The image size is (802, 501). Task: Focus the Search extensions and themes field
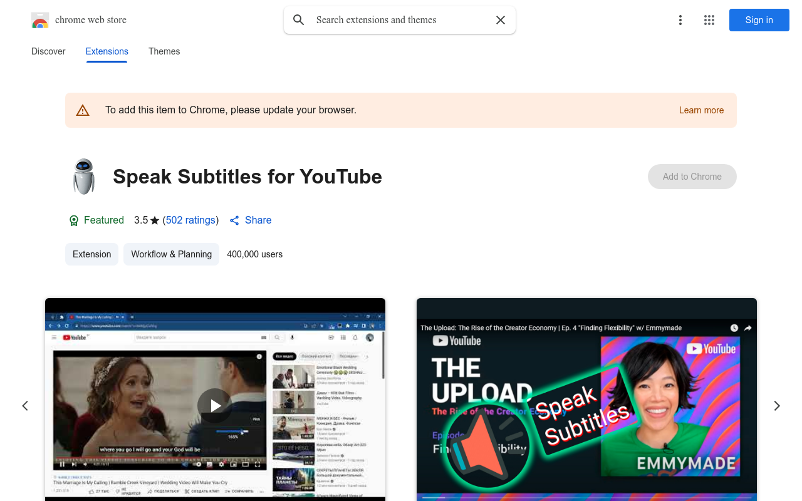click(x=400, y=20)
